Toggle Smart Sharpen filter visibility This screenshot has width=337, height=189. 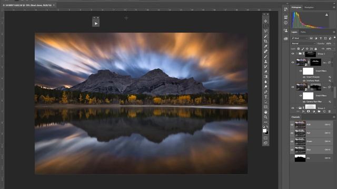[304, 77]
